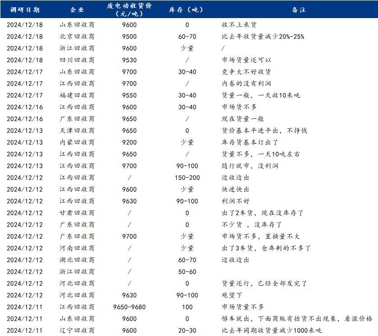Select the 湖北回收商 cell
The width and height of the screenshot is (378, 336).
pos(77,260)
